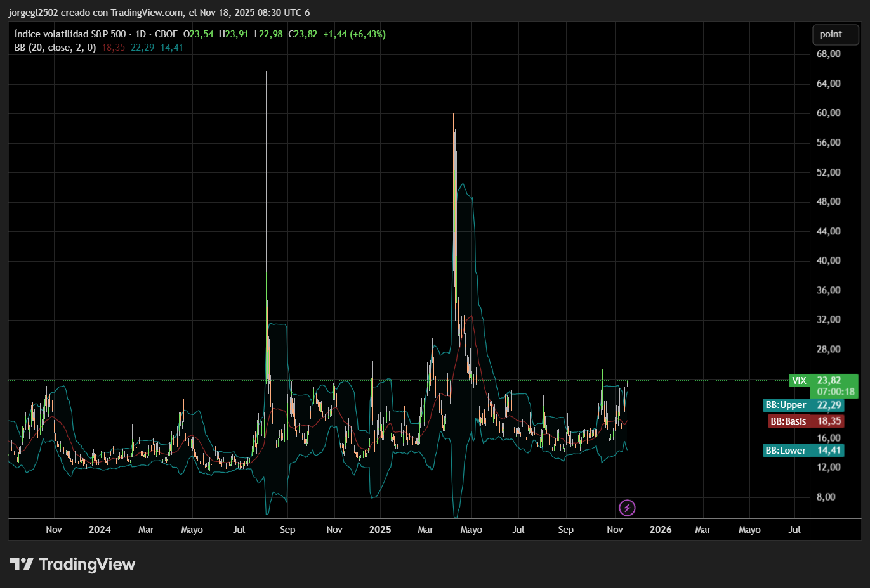Click the high value H23,91 in the header
The height and width of the screenshot is (588, 870).
click(x=234, y=34)
